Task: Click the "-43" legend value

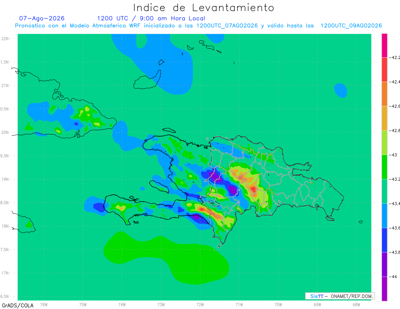Action: point(394,155)
